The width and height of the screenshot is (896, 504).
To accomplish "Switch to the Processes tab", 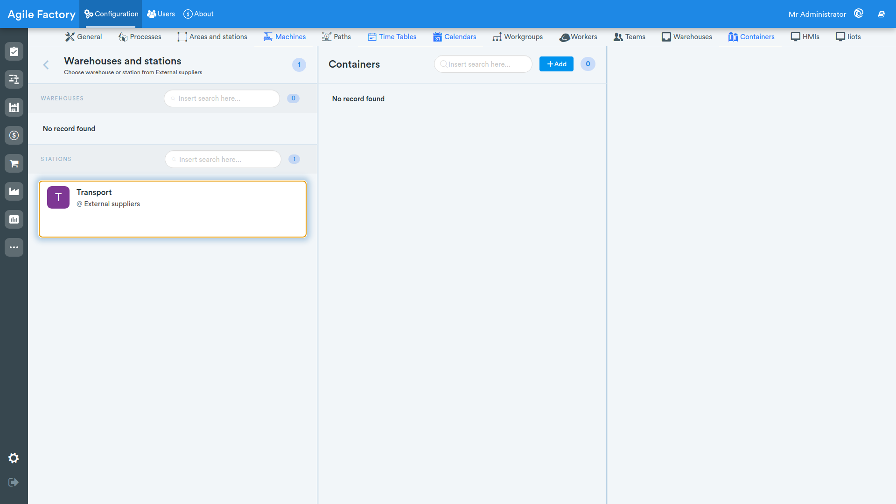I will [x=140, y=37].
